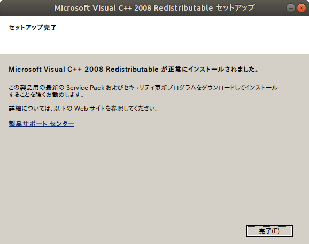
Task: Click the 完了(F) finish button
Action: (x=269, y=231)
